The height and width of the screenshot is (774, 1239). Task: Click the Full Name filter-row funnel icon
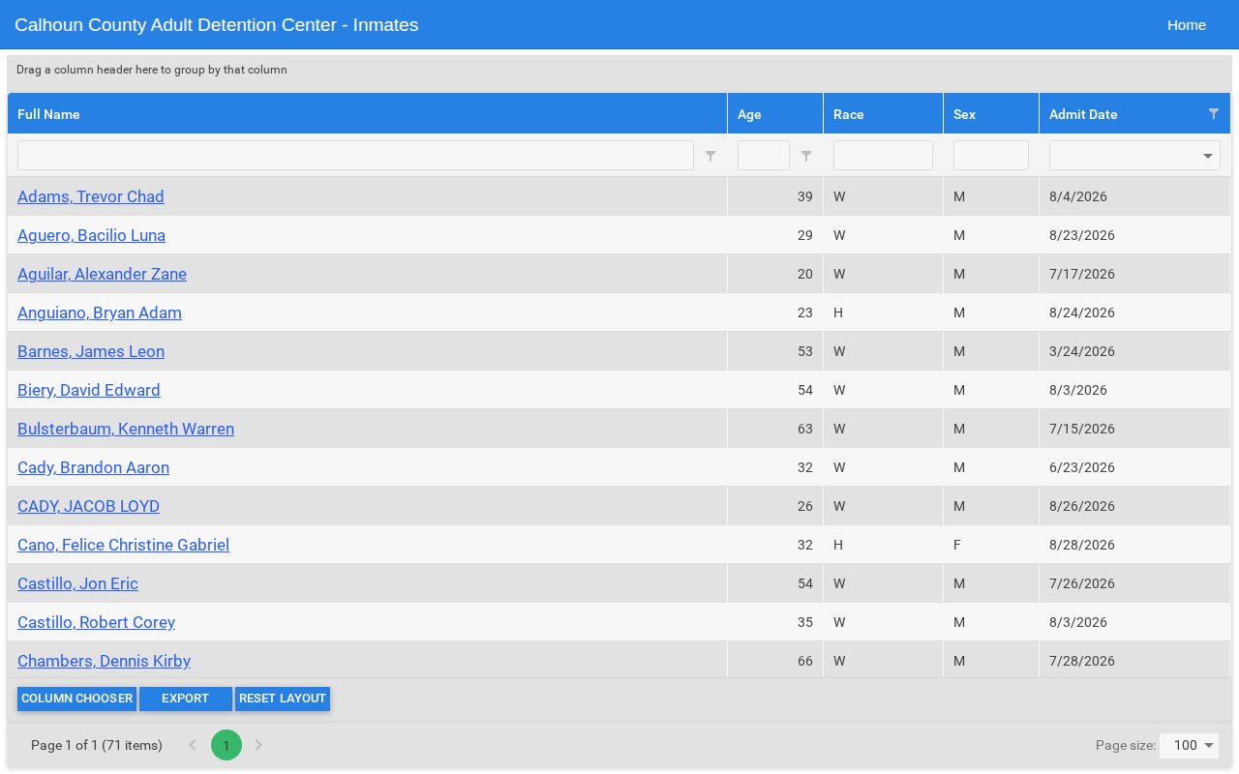point(710,156)
